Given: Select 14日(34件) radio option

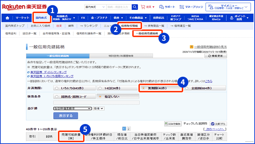Looking at the screenshot, I should (x=118, y=88).
